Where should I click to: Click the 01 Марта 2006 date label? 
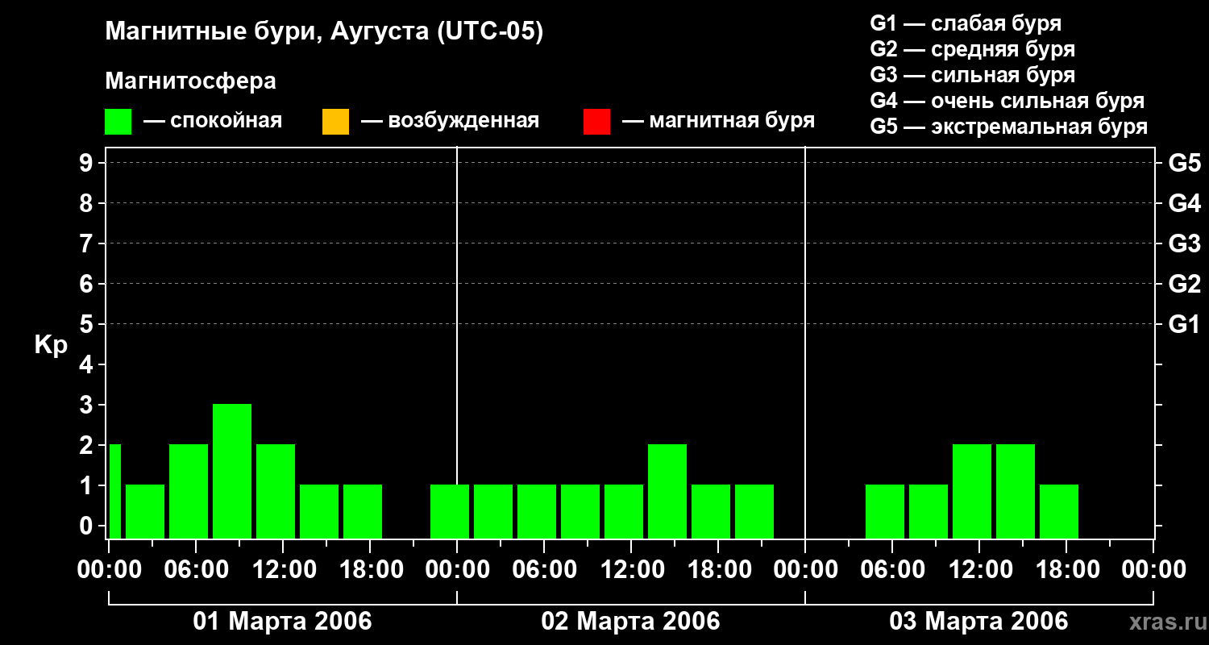coord(282,622)
